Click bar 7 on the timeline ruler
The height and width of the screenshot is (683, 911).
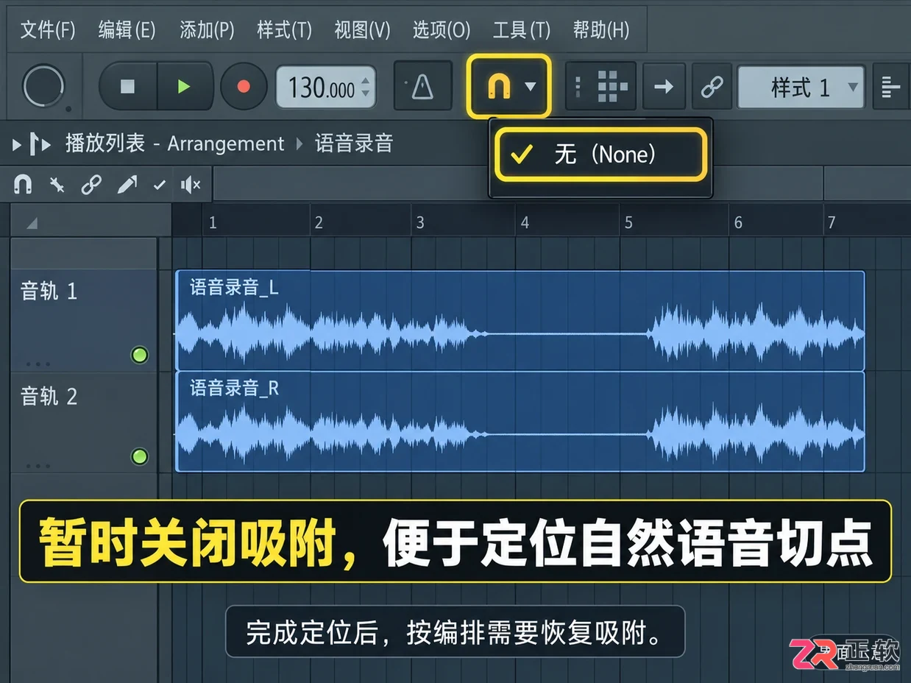[832, 222]
